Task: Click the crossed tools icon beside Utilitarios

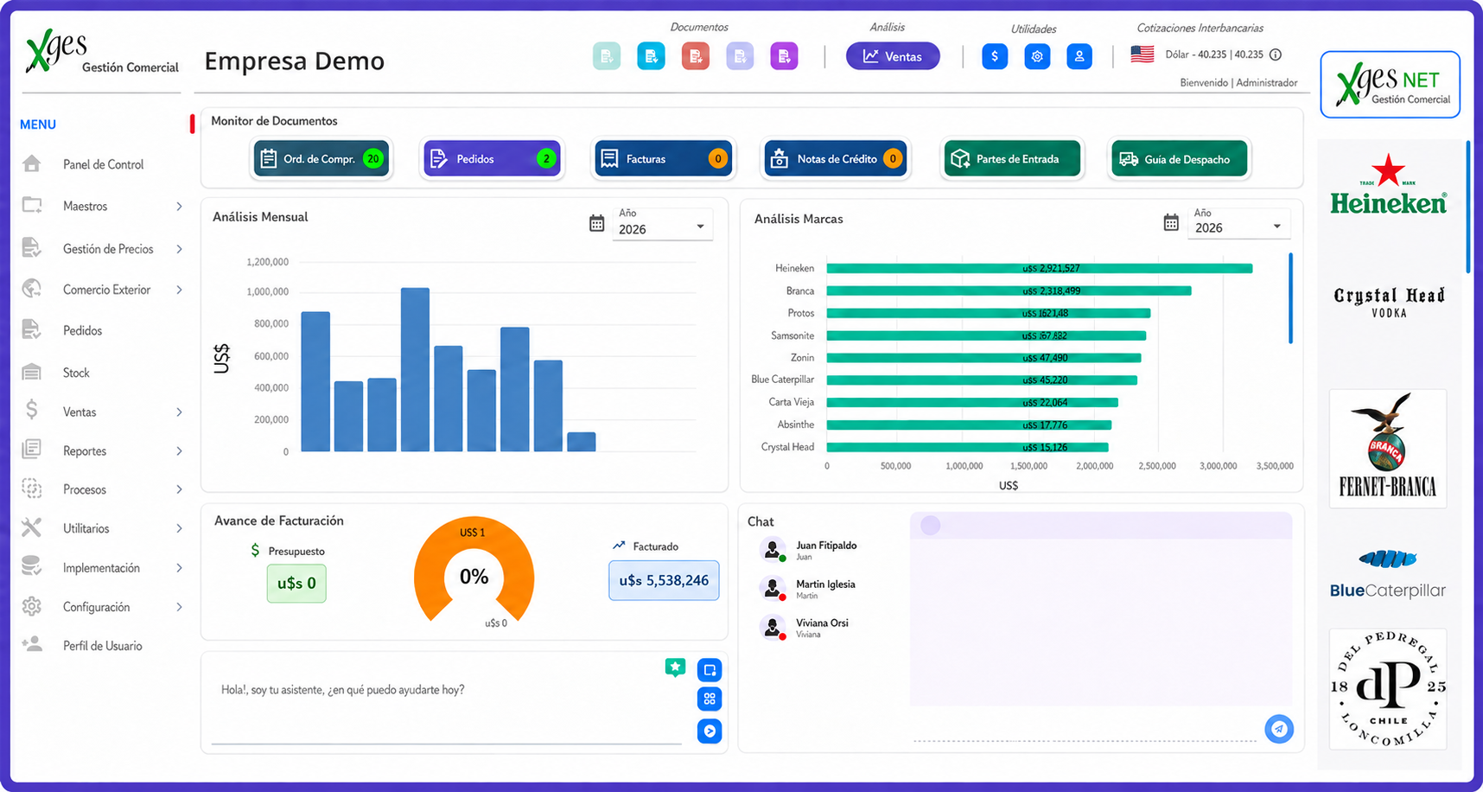Action: coord(32,527)
